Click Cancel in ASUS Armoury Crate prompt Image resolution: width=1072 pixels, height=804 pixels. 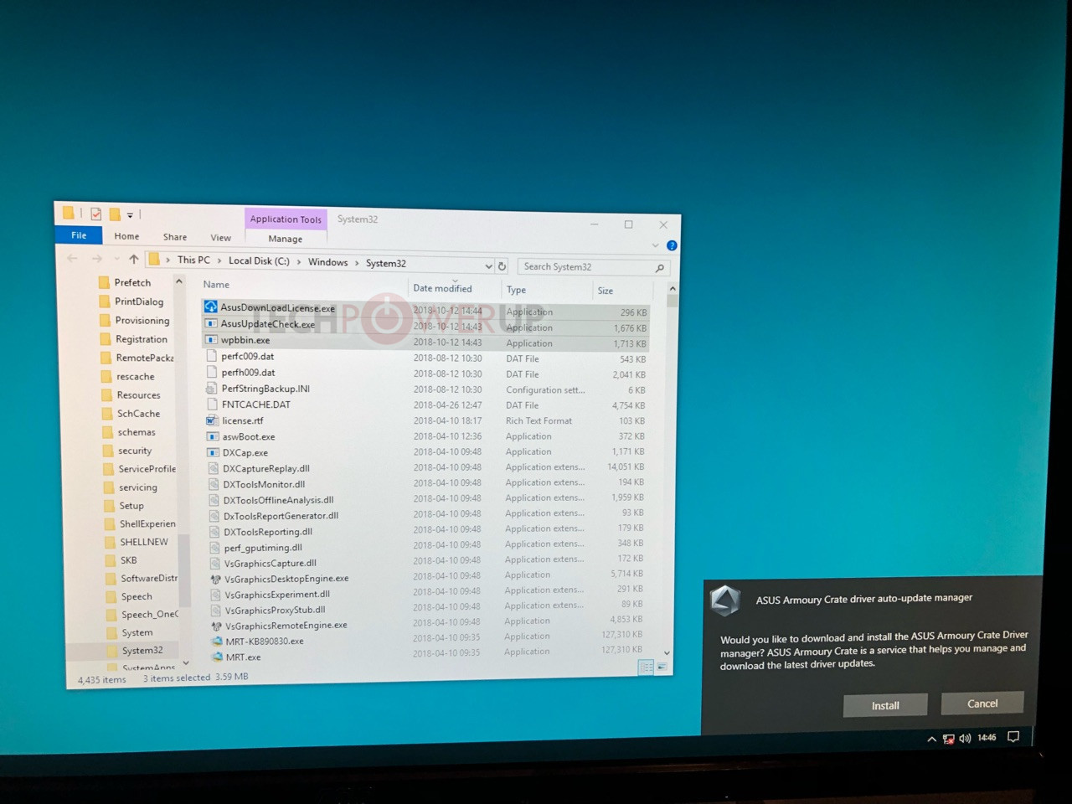tap(982, 703)
